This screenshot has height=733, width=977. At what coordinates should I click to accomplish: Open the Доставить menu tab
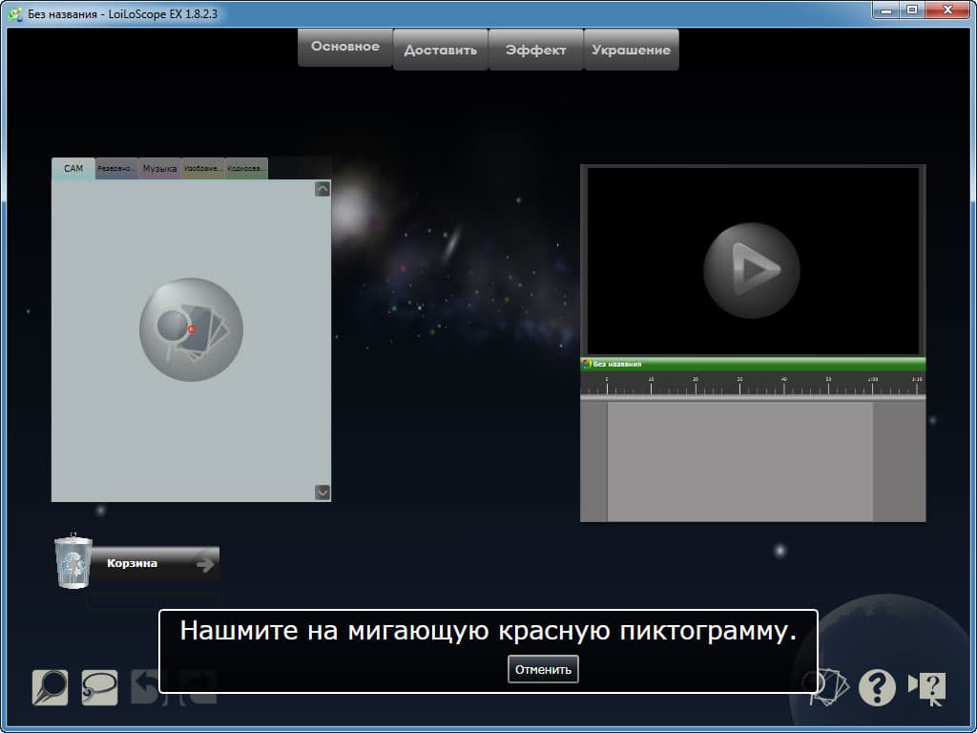tap(441, 50)
